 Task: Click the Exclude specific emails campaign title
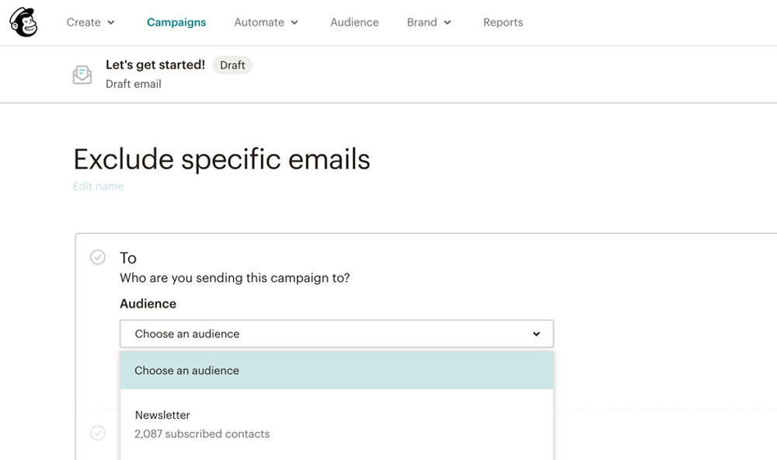pos(221,159)
